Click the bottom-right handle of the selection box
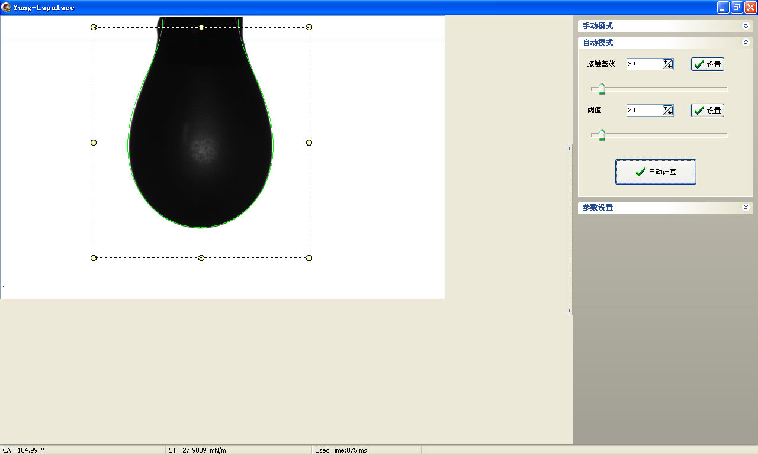The image size is (758, 455). pyautogui.click(x=309, y=258)
